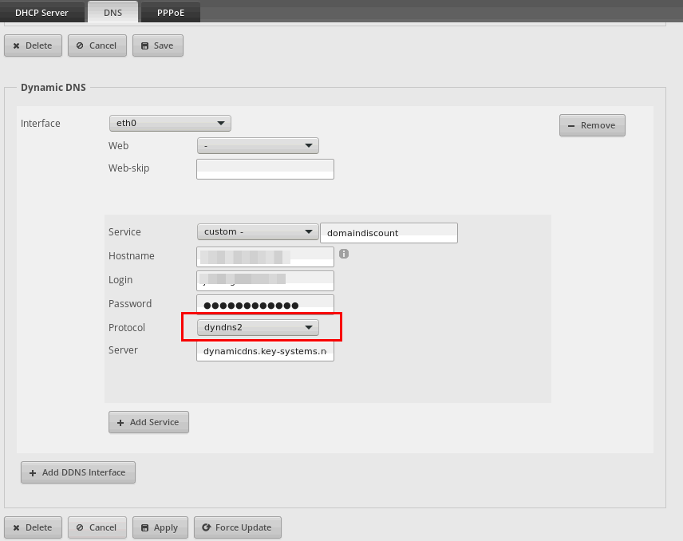
Task: Click the top Cancel button
Action: point(96,45)
